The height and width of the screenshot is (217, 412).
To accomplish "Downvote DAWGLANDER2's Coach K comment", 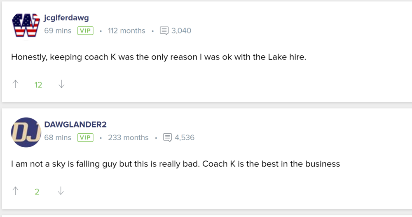I will [61, 191].
